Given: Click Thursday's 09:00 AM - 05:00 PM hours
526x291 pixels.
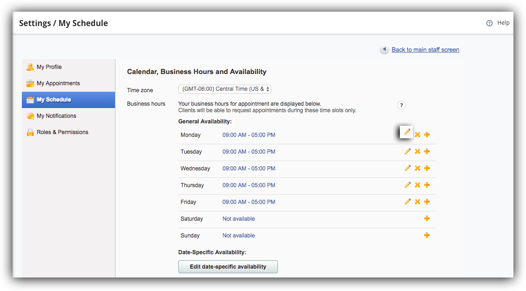Looking at the screenshot, I should coord(249,185).
